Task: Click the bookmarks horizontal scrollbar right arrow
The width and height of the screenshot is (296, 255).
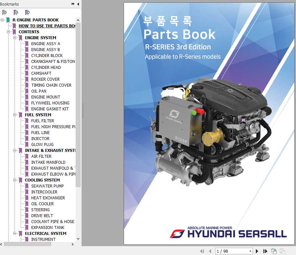Action: click(x=73, y=244)
